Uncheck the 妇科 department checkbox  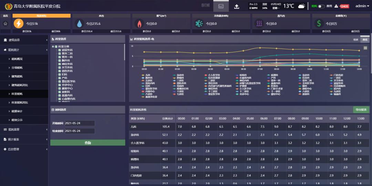click(x=60, y=74)
